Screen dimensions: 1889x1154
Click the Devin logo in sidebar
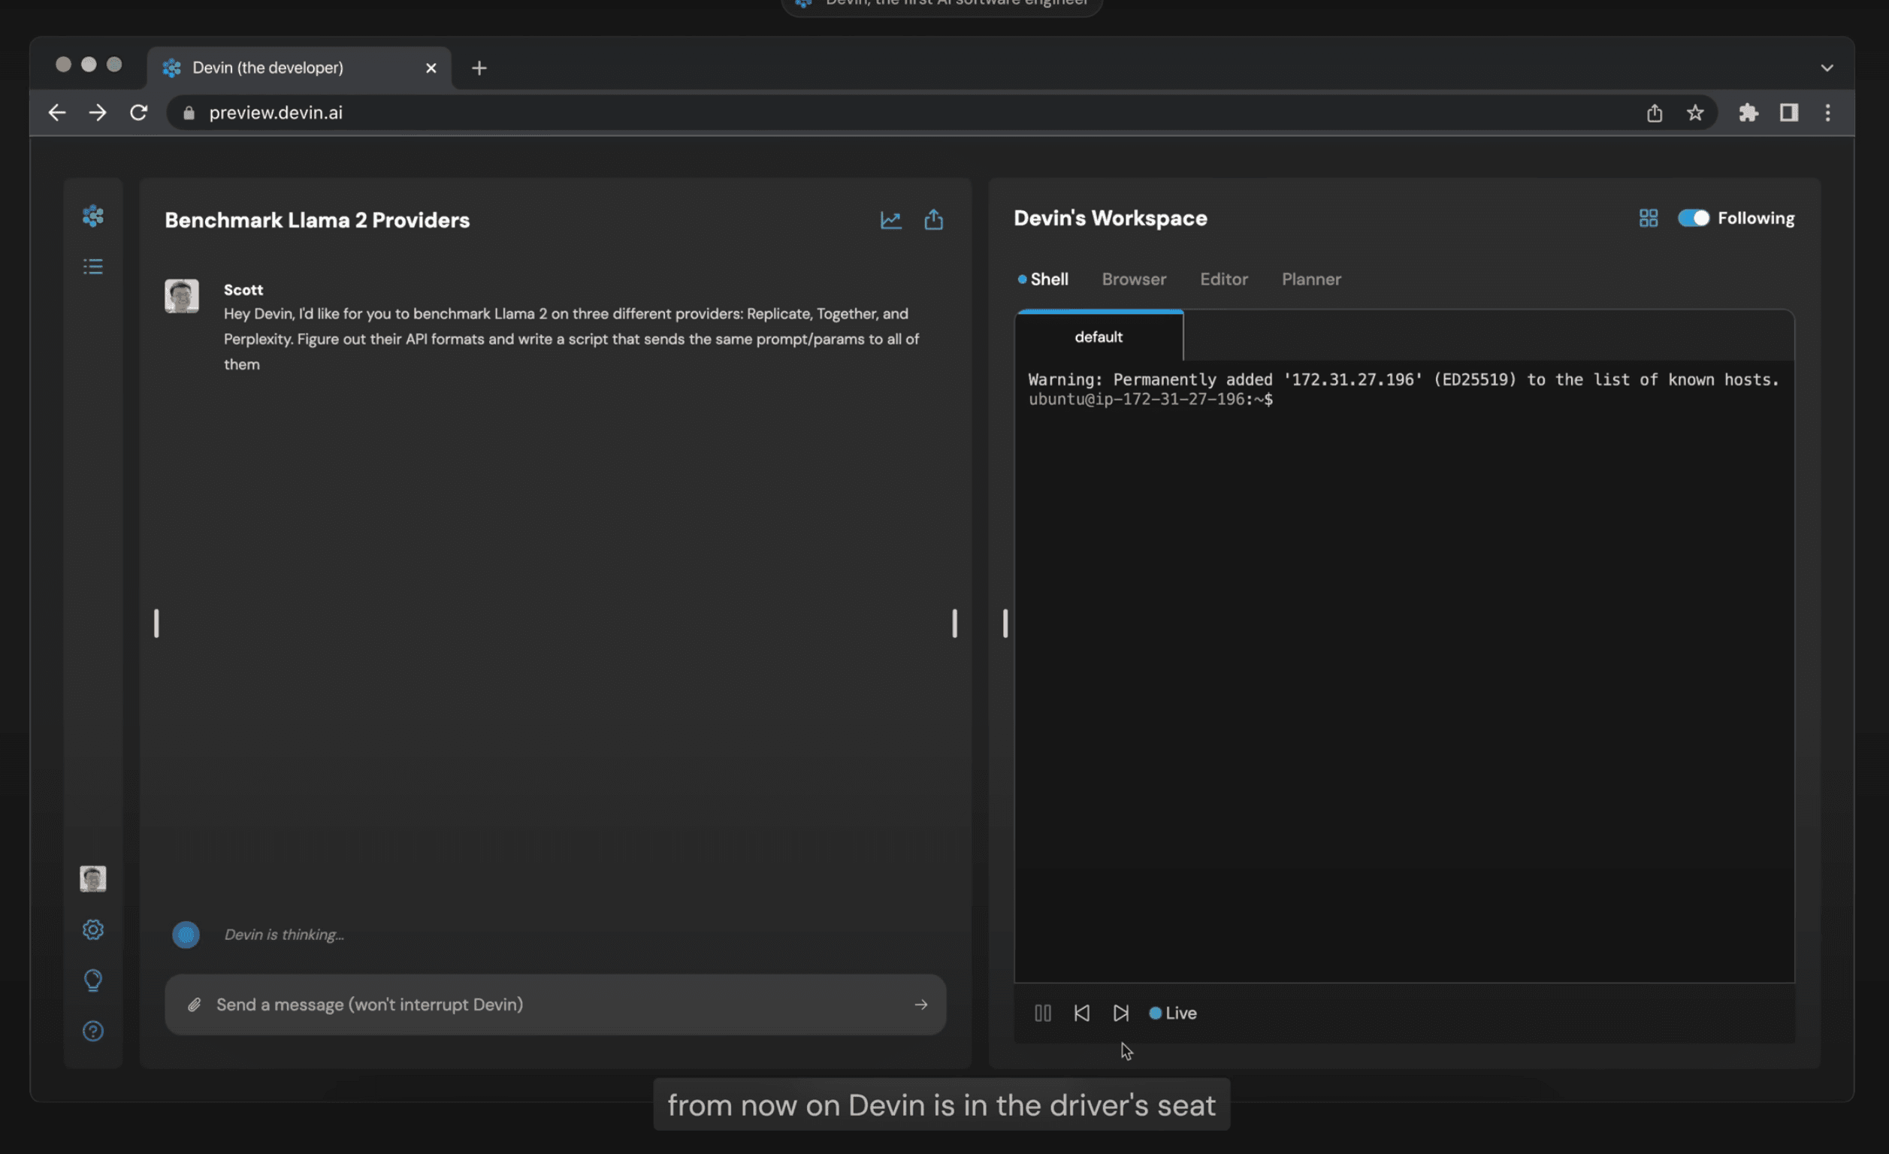click(x=92, y=216)
